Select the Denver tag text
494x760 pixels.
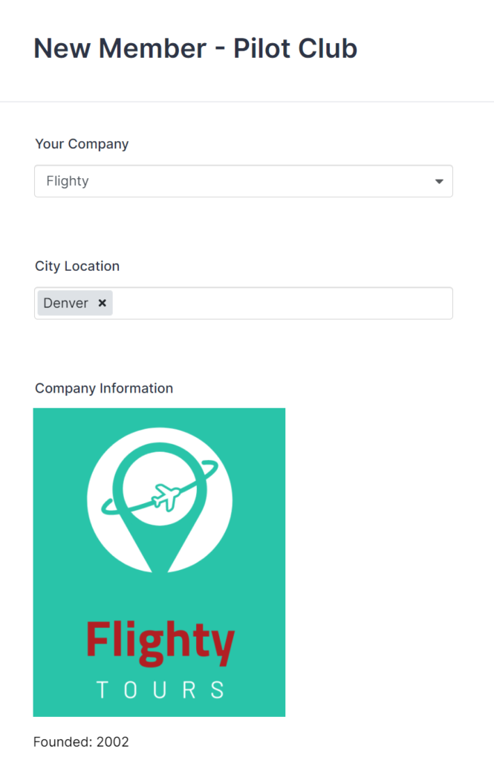tap(66, 303)
